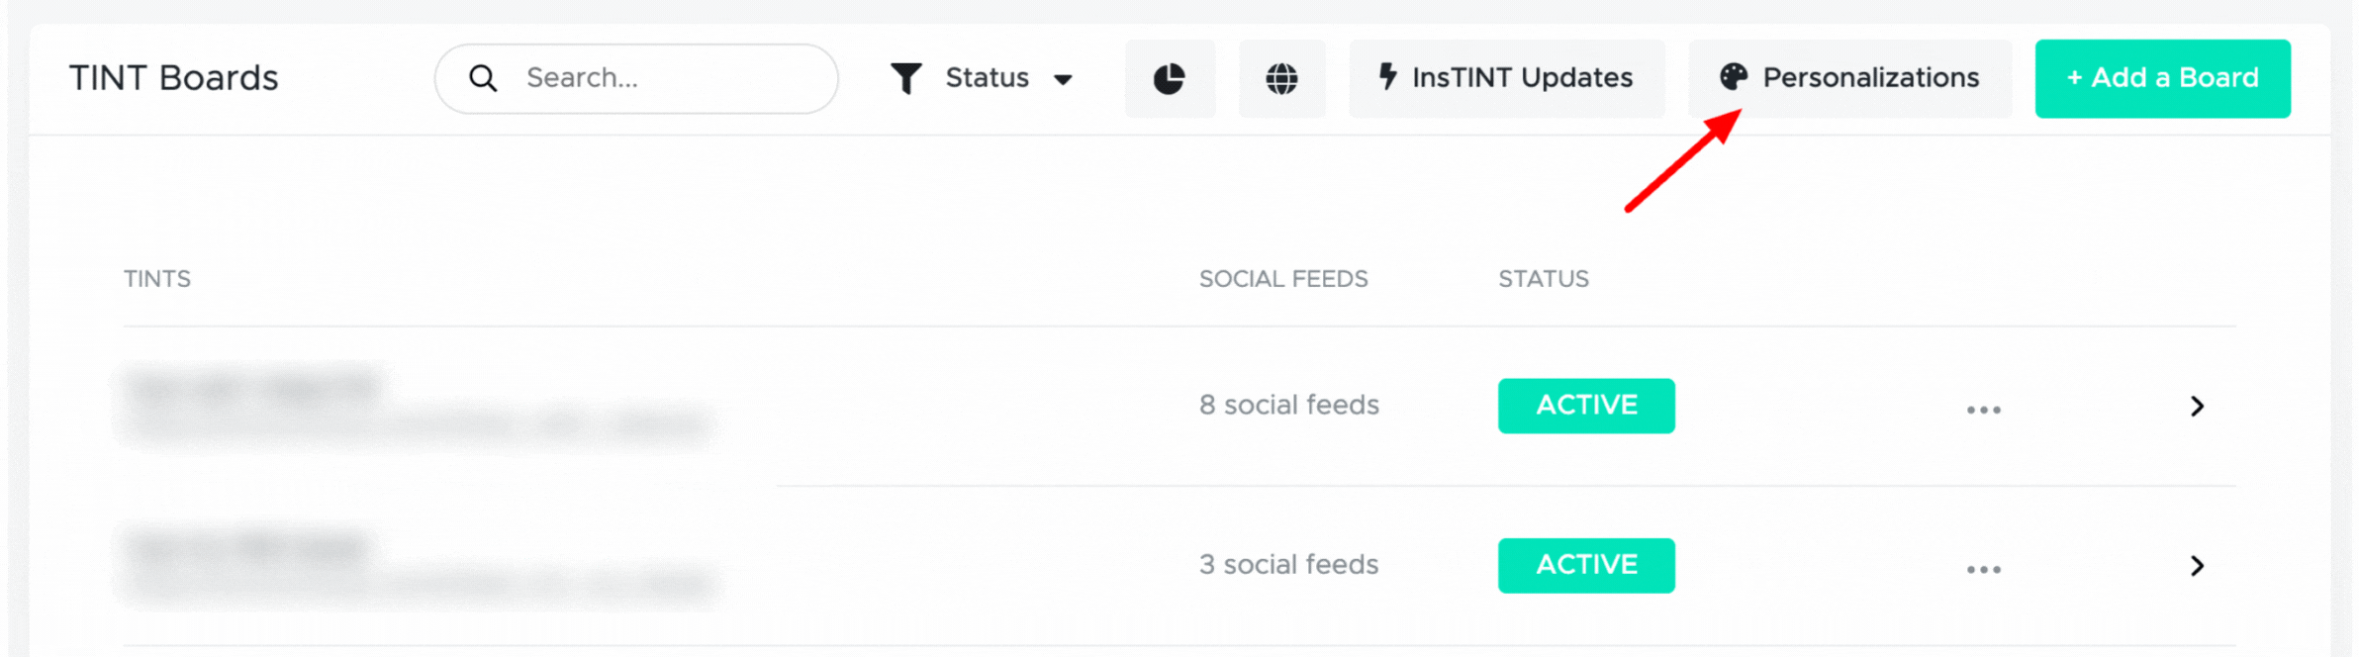Open three-dot menu for 8 feeds board
This screenshot has width=2359, height=657.
pyautogui.click(x=1983, y=409)
